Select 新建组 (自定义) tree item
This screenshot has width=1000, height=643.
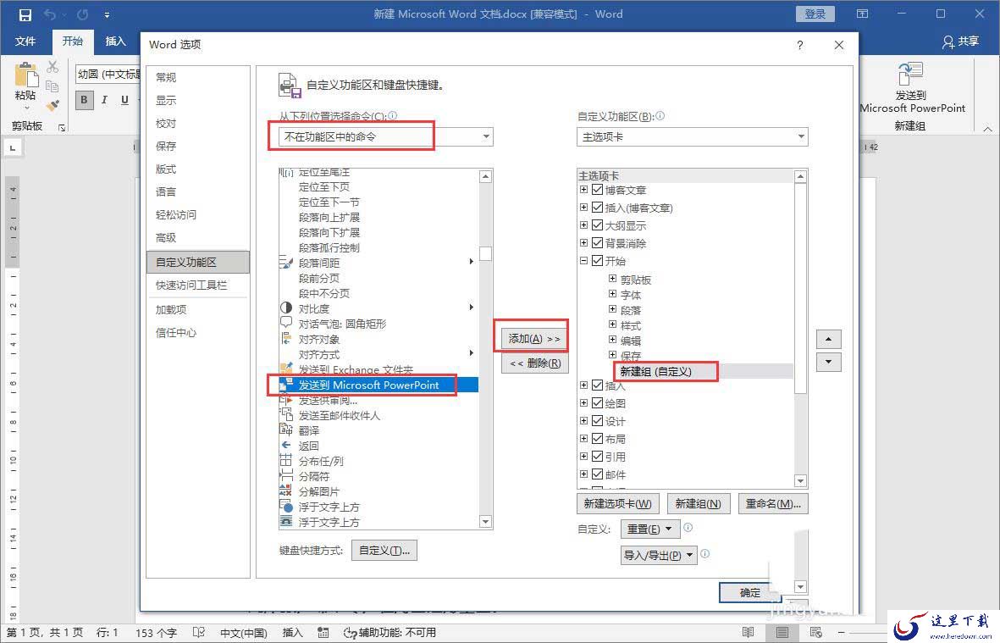click(x=655, y=371)
